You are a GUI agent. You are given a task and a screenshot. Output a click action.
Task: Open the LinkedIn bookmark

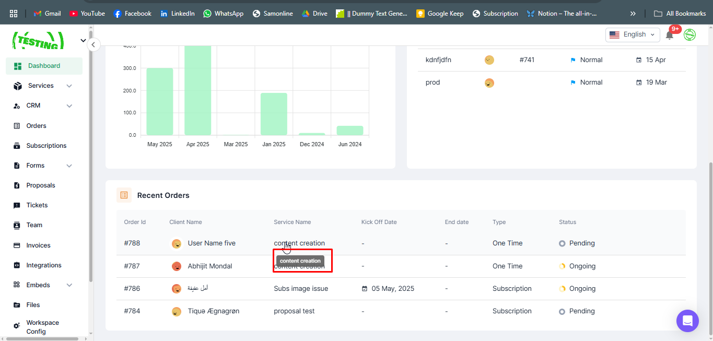tap(178, 14)
